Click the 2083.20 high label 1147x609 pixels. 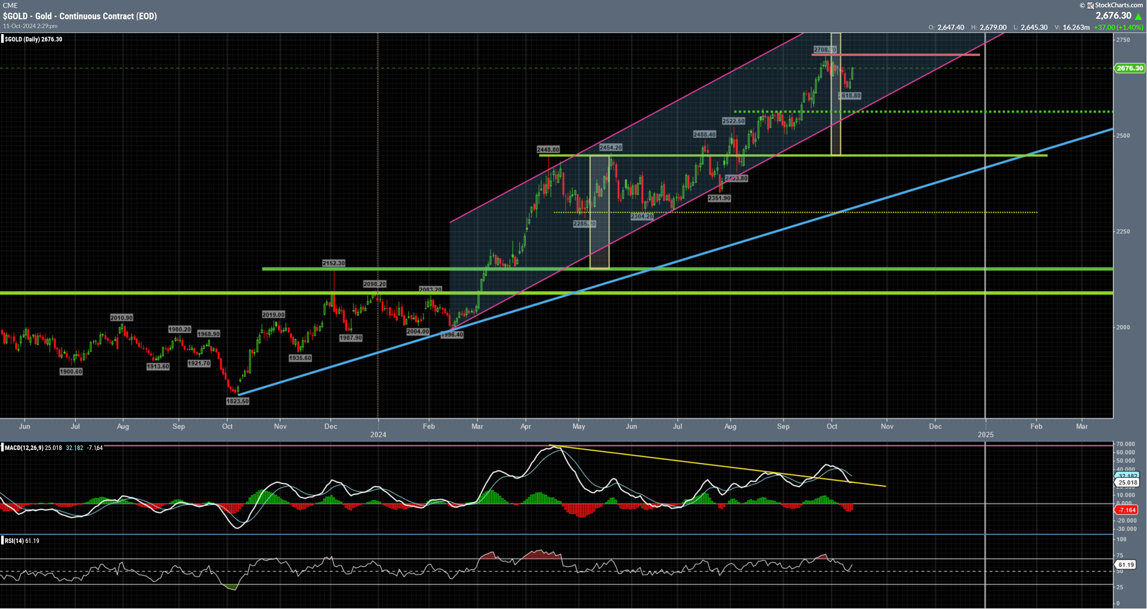point(430,290)
